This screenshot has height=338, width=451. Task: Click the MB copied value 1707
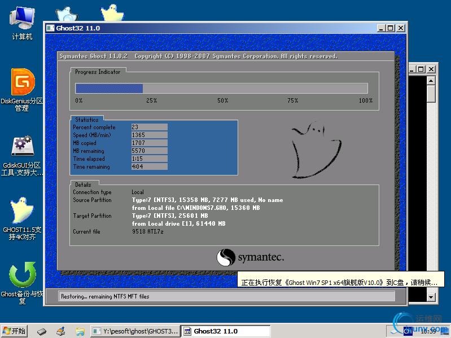coord(149,143)
